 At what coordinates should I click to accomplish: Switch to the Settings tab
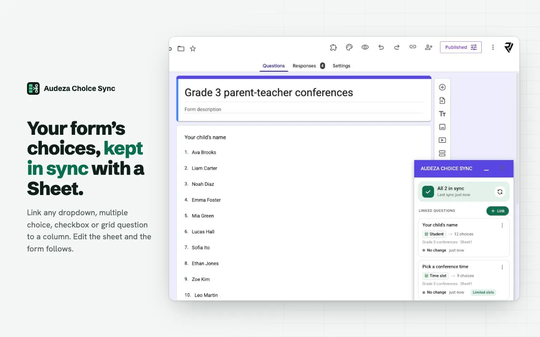tap(341, 66)
